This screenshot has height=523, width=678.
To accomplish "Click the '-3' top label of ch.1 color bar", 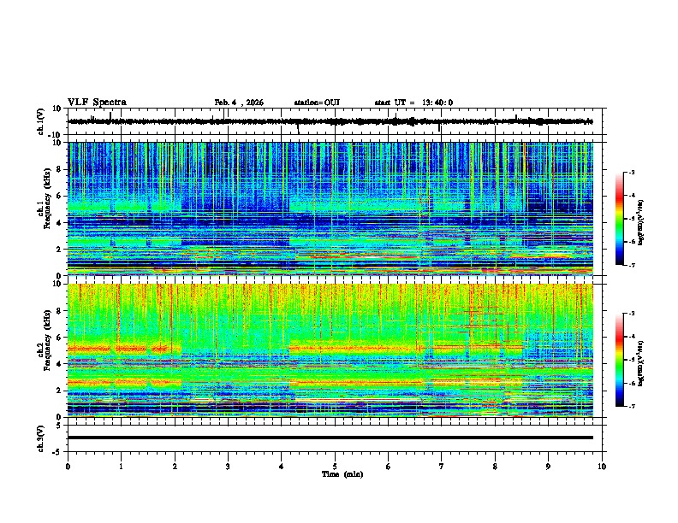I will [631, 172].
